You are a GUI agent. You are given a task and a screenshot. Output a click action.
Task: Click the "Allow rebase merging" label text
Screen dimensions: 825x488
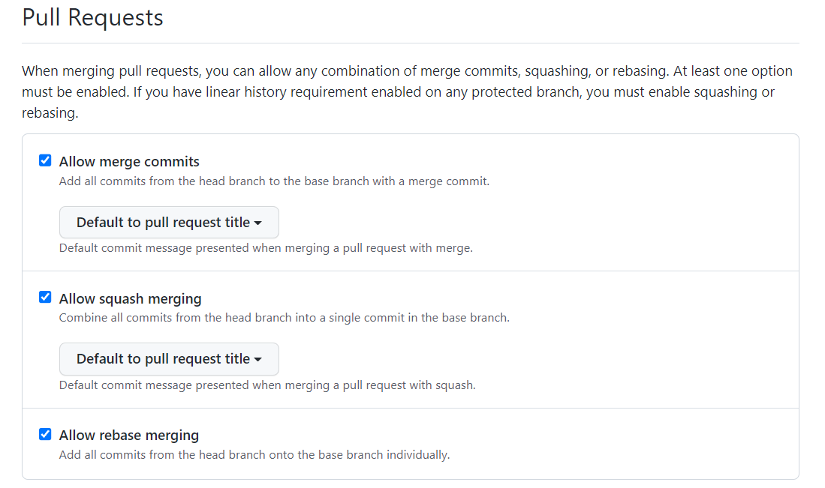tap(128, 435)
